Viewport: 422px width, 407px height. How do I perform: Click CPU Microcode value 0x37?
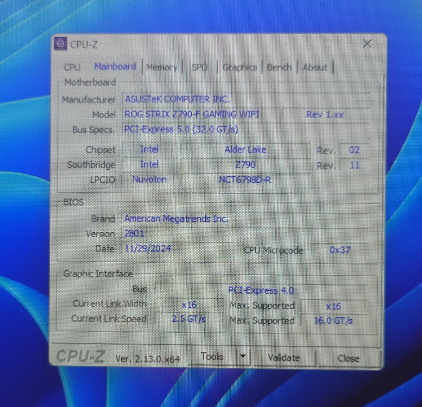pyautogui.click(x=340, y=250)
